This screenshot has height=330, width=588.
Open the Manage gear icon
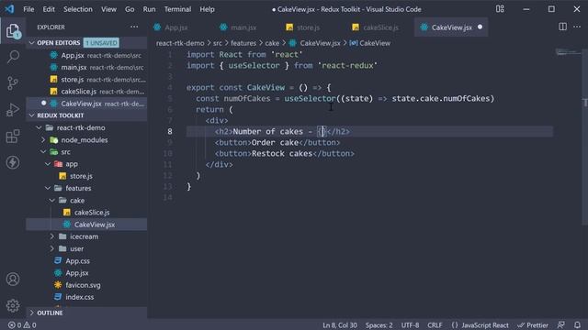point(13,305)
